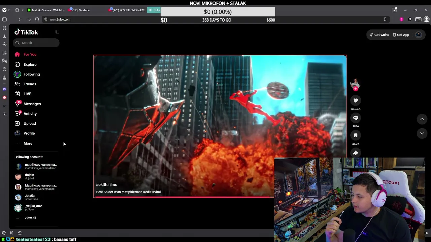Click the sync cloud status icon
431x242 pixels.
point(20,233)
